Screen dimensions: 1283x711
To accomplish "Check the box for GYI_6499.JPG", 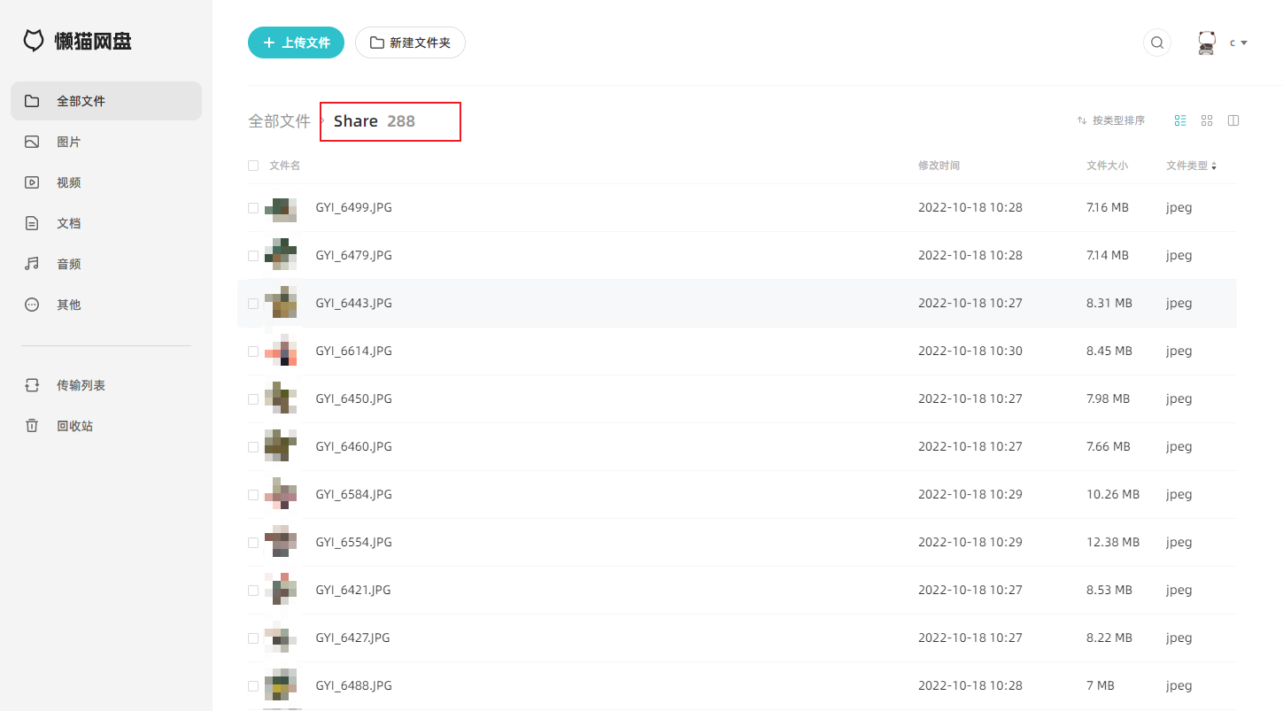I will 253,208.
